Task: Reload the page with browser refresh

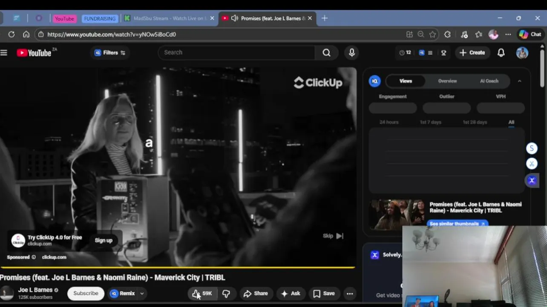Action: click(12, 34)
